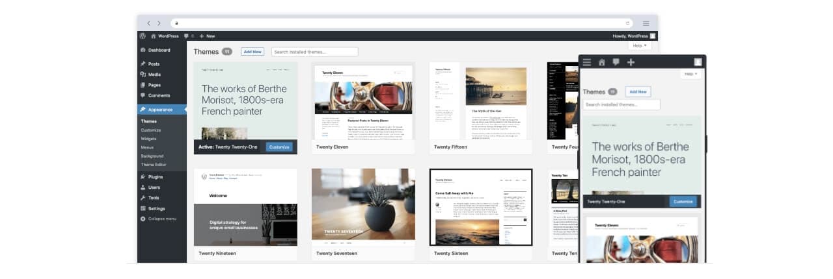This screenshot has height=279, width=833.
Task: Click the user avatar beside Howdy, WordPress
Action: [653, 36]
